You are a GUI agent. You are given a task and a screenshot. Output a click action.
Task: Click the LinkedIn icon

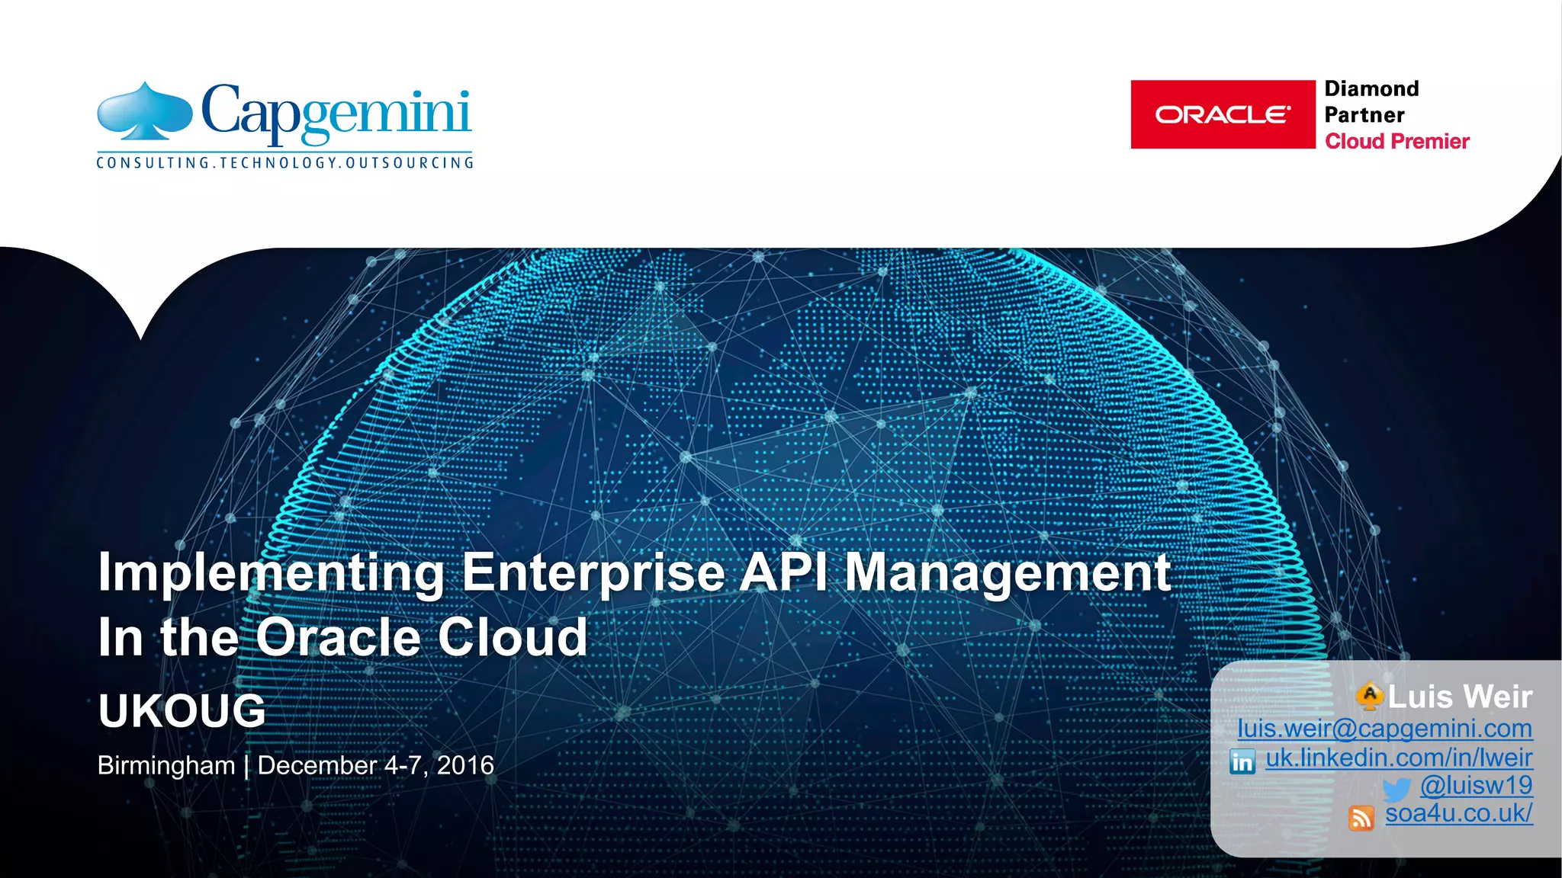[x=1242, y=761]
